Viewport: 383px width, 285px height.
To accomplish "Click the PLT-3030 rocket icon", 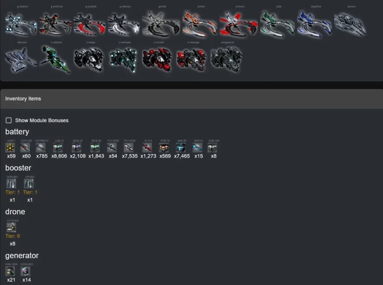I will (128, 147).
